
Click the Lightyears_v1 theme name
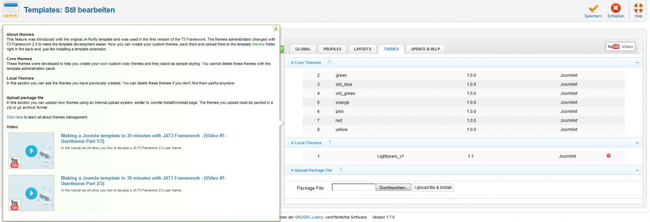coord(390,156)
